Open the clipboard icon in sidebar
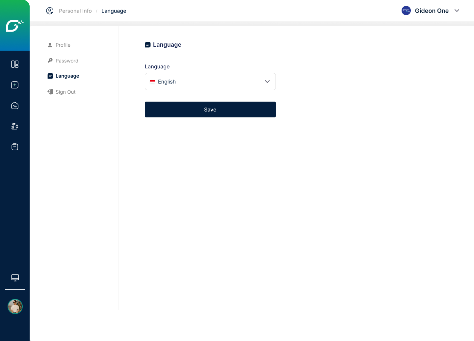This screenshot has width=474, height=341. pos(15,147)
